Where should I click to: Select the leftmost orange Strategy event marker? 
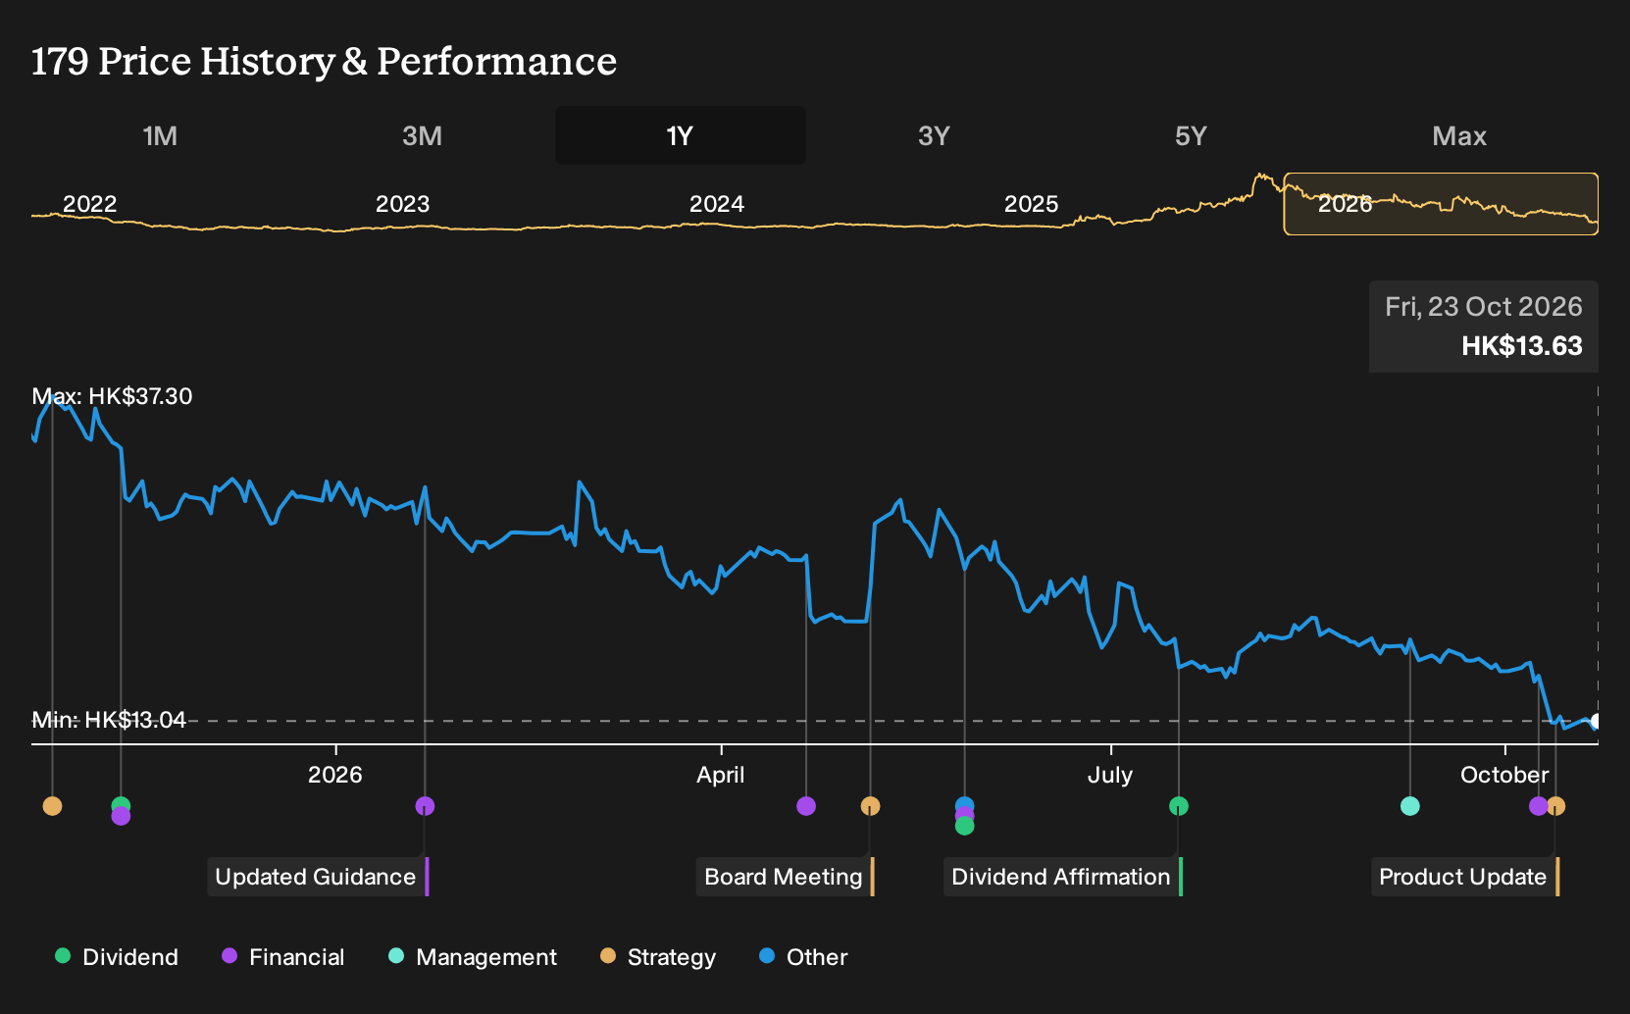52,806
